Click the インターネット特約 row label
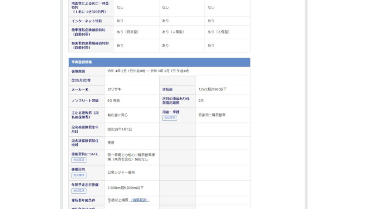This screenshot has width=372, height=209. pyautogui.click(x=87, y=21)
